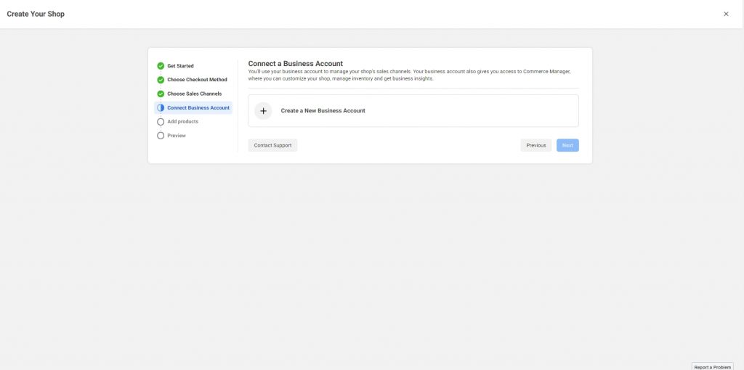Open the Preview step label
The width and height of the screenshot is (744, 370).
[177, 136]
